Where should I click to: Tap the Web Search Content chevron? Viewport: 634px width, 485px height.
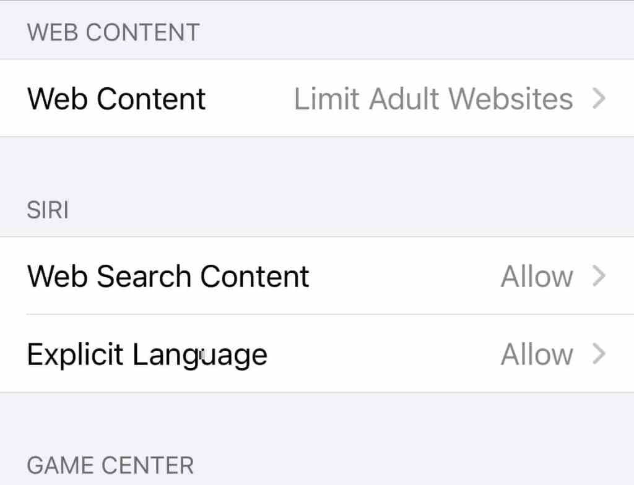pyautogui.click(x=598, y=276)
